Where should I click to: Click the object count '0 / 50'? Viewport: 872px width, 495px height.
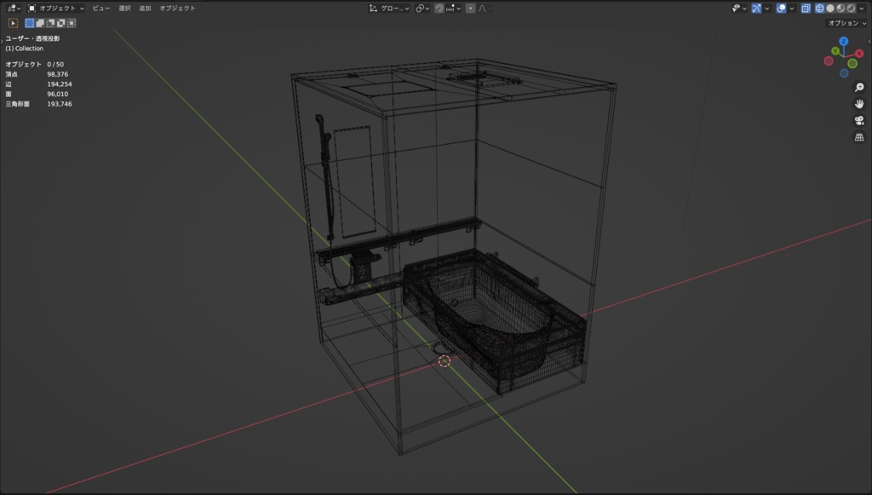tap(55, 65)
